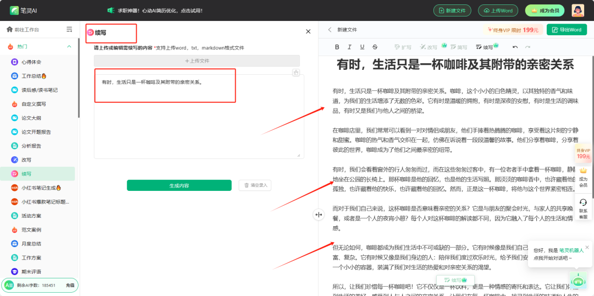Click the document heading text
This screenshot has height=296, width=594.
coord(456,64)
